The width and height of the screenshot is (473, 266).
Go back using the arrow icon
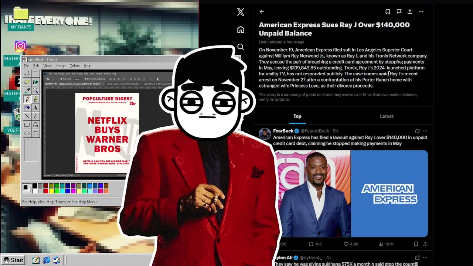click(x=262, y=12)
